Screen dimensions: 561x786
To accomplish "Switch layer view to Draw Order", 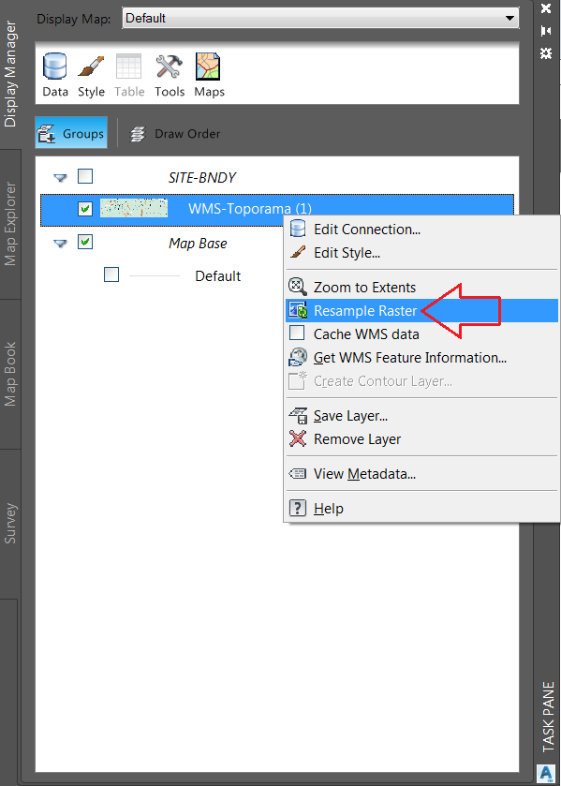I will coord(175,134).
